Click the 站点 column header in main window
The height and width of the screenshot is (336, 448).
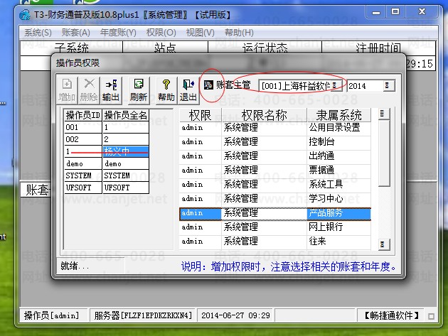165,48
